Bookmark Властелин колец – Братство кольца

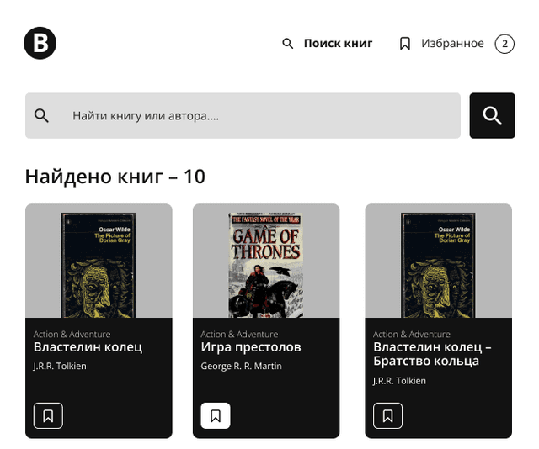pos(387,415)
